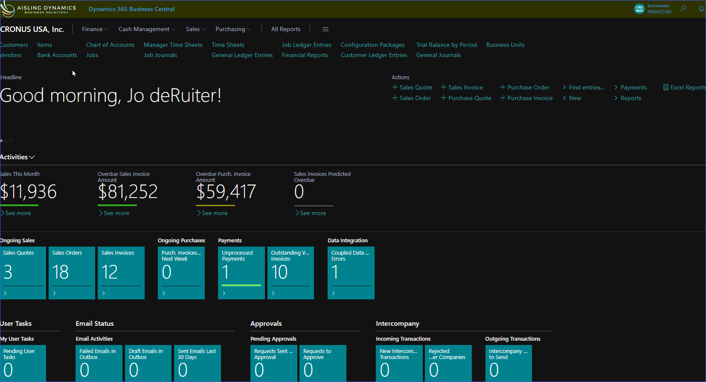This screenshot has height=382, width=706.
Task: Open Configuration Packages link
Action: 372,45
